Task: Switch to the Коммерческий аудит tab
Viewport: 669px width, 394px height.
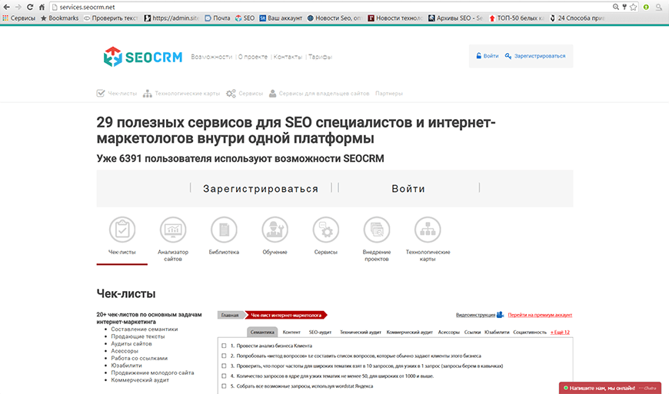Action: point(410,333)
